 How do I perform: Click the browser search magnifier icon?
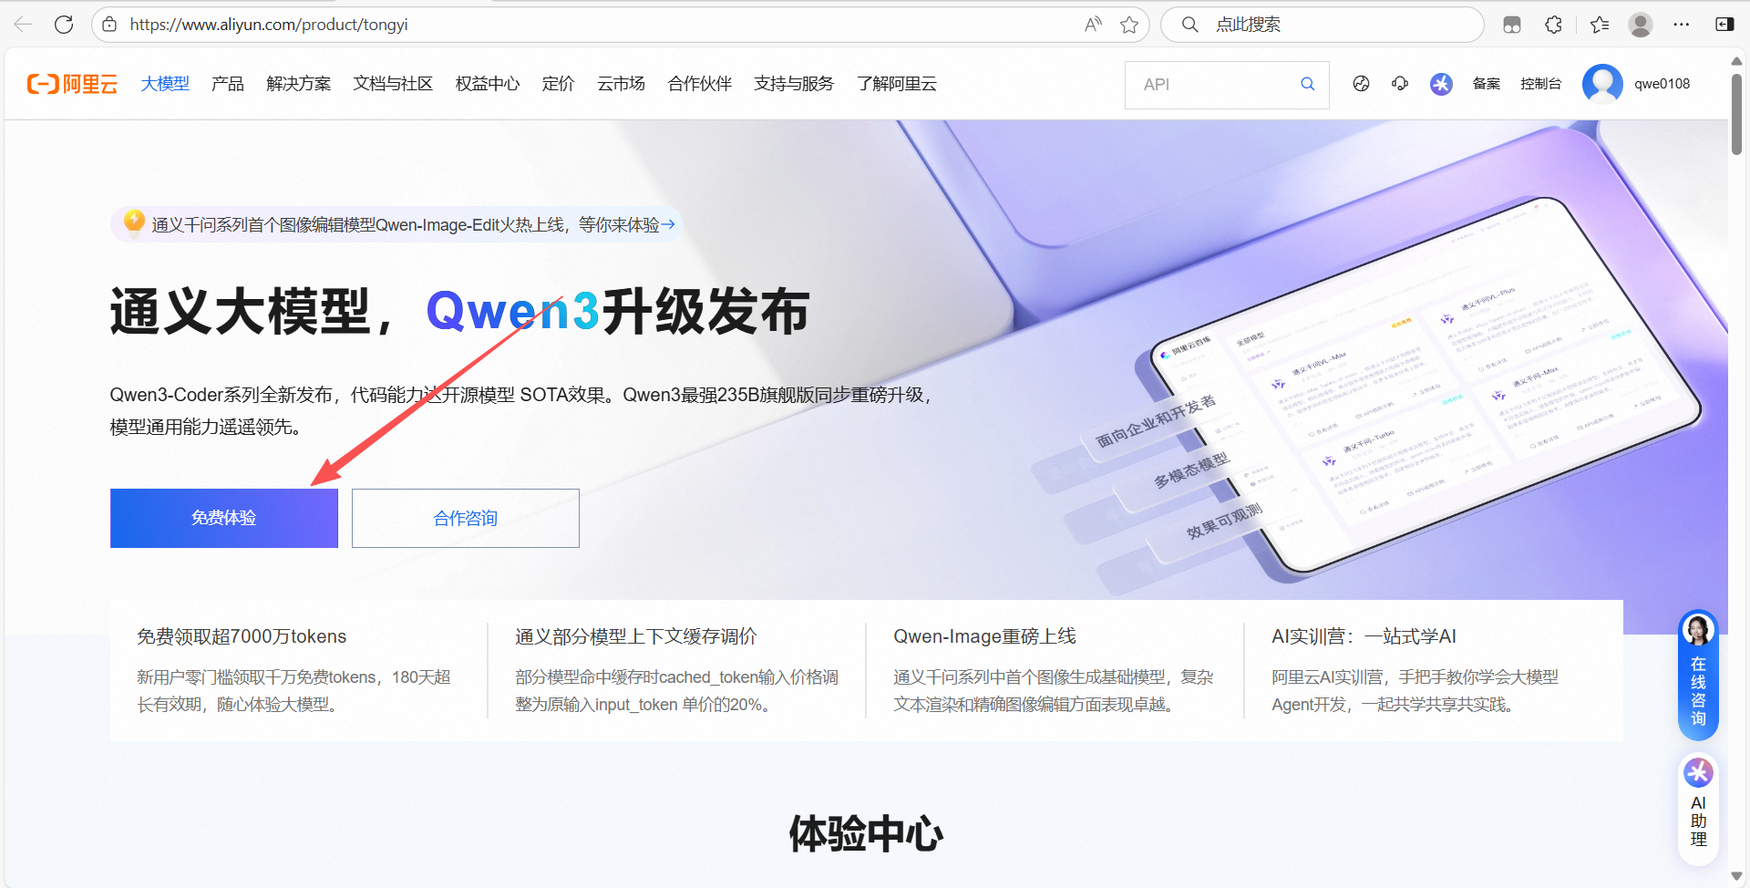pyautogui.click(x=1190, y=25)
